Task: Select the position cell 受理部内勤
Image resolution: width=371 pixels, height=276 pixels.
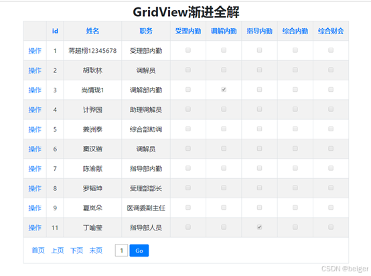Action: click(146, 51)
